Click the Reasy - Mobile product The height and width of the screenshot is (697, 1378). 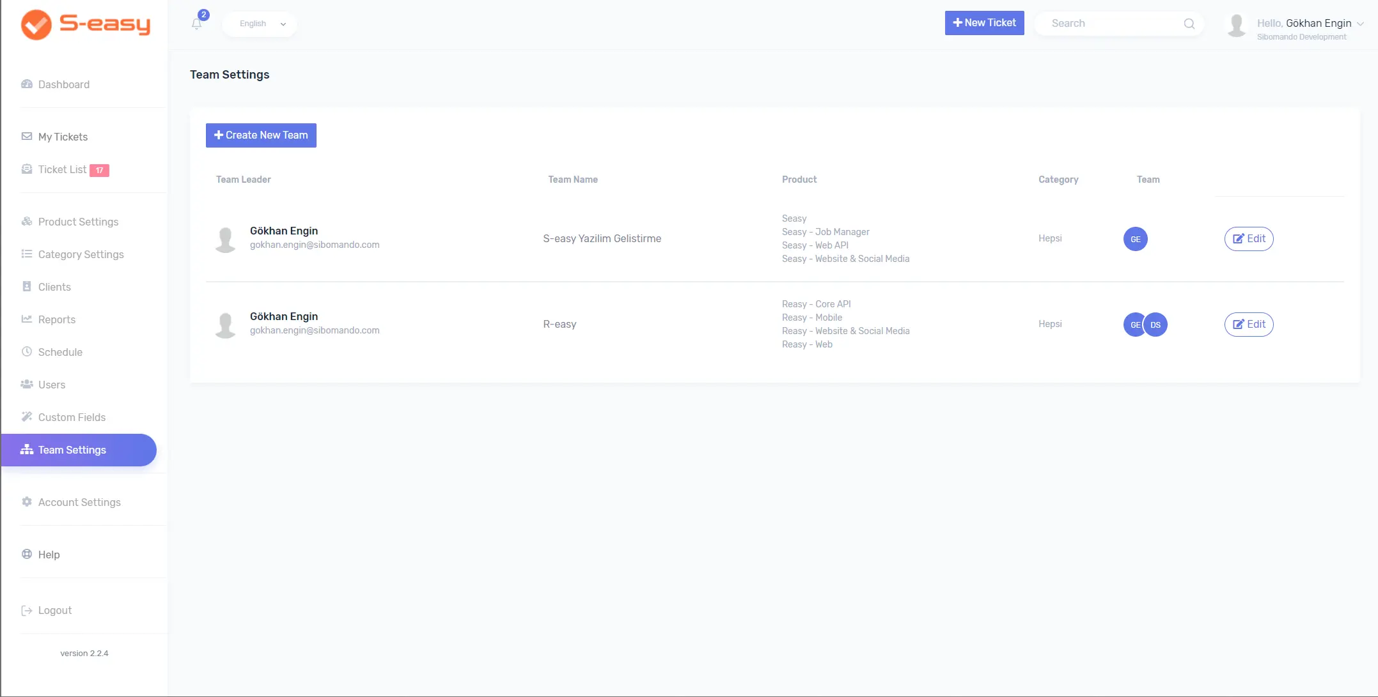[x=812, y=318]
